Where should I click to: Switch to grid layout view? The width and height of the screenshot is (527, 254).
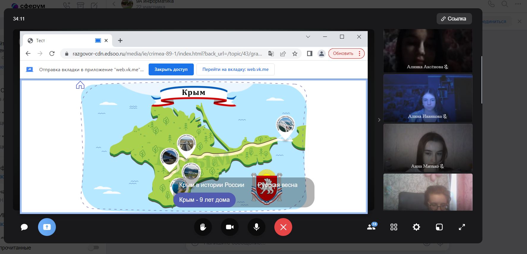(x=394, y=227)
